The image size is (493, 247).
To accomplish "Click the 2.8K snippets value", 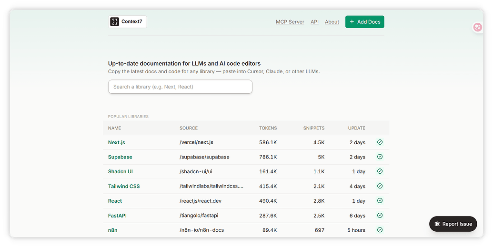I will pos(319,201).
